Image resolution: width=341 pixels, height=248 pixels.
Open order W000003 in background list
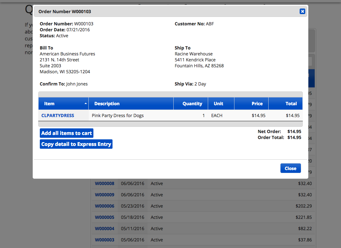tap(105, 240)
